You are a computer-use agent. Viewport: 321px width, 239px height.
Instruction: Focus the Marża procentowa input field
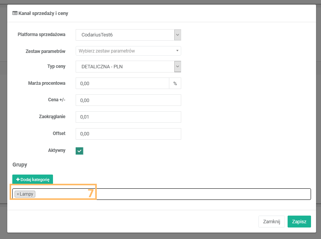point(122,83)
